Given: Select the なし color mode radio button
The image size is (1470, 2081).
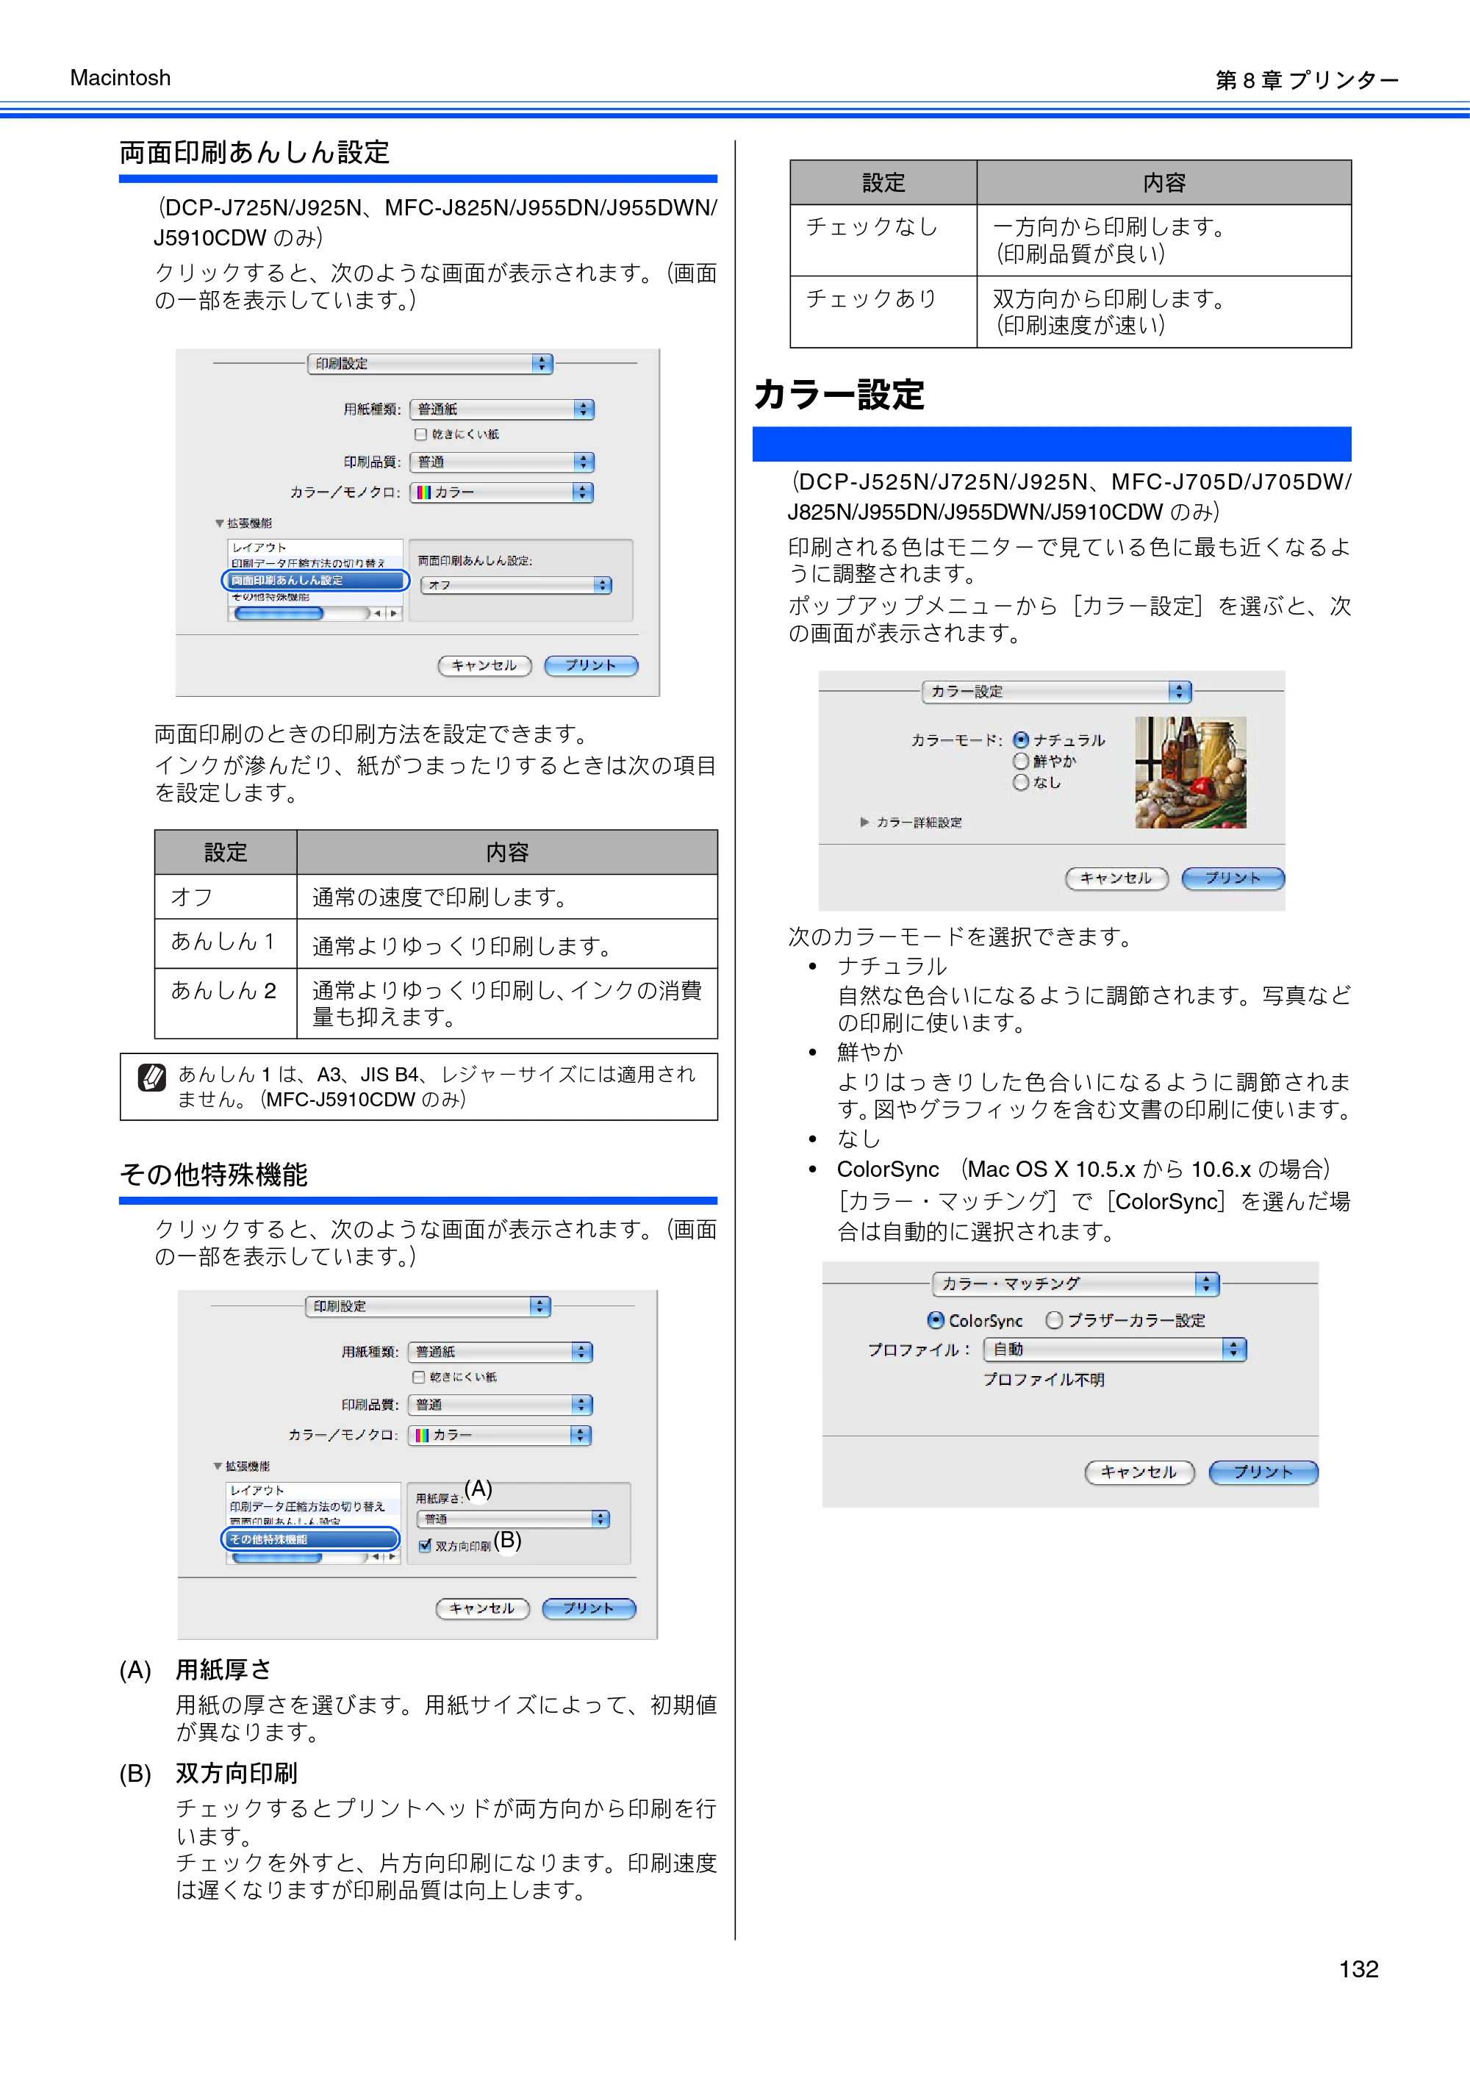Looking at the screenshot, I should [1020, 782].
